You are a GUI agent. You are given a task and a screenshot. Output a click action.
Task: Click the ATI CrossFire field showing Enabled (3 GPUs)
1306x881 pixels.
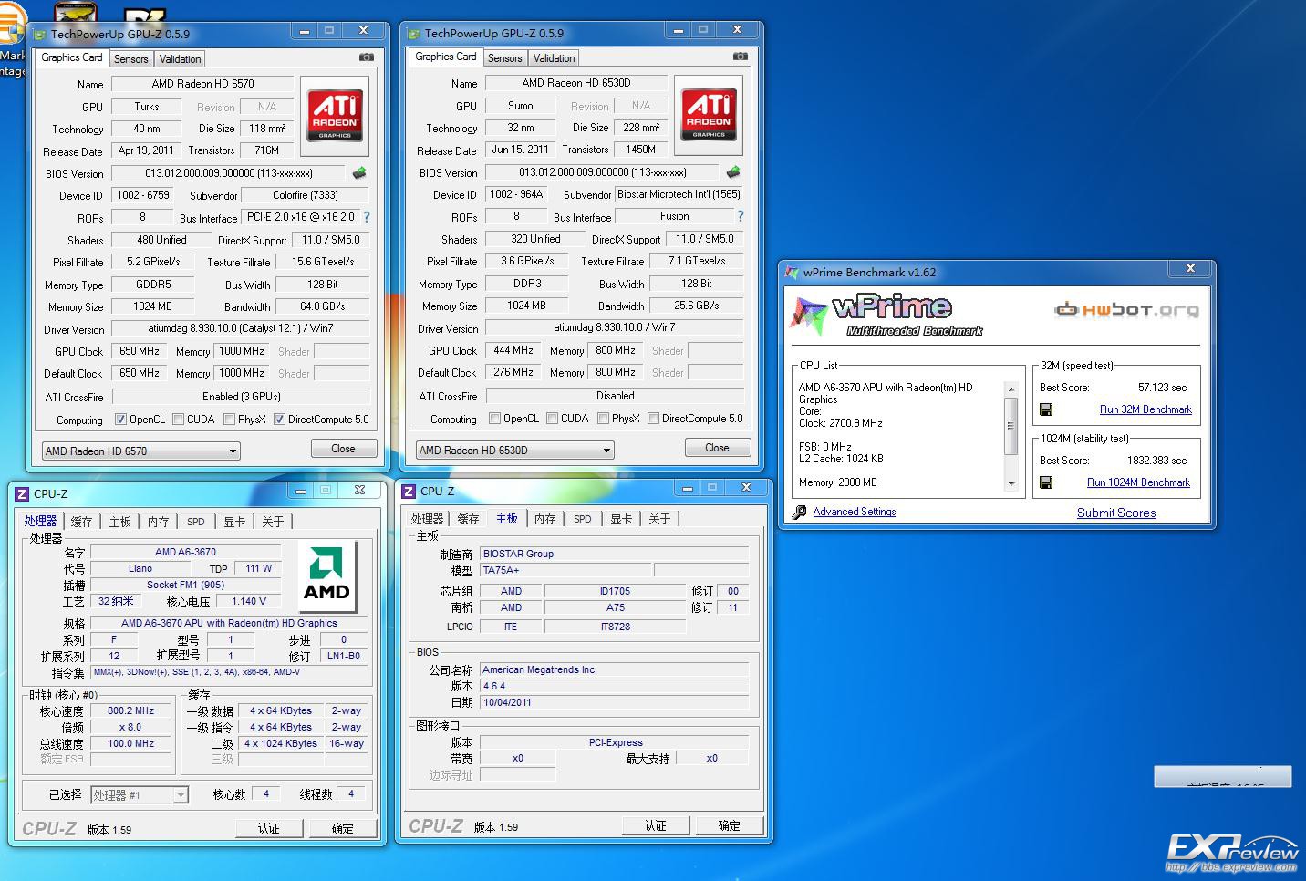[x=241, y=397]
